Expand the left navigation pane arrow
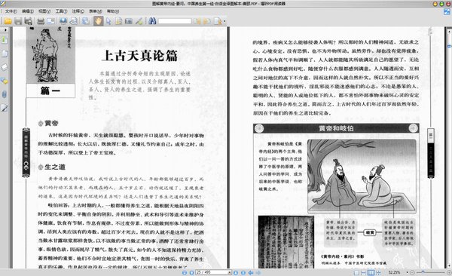The image size is (452, 276). pos(5,29)
